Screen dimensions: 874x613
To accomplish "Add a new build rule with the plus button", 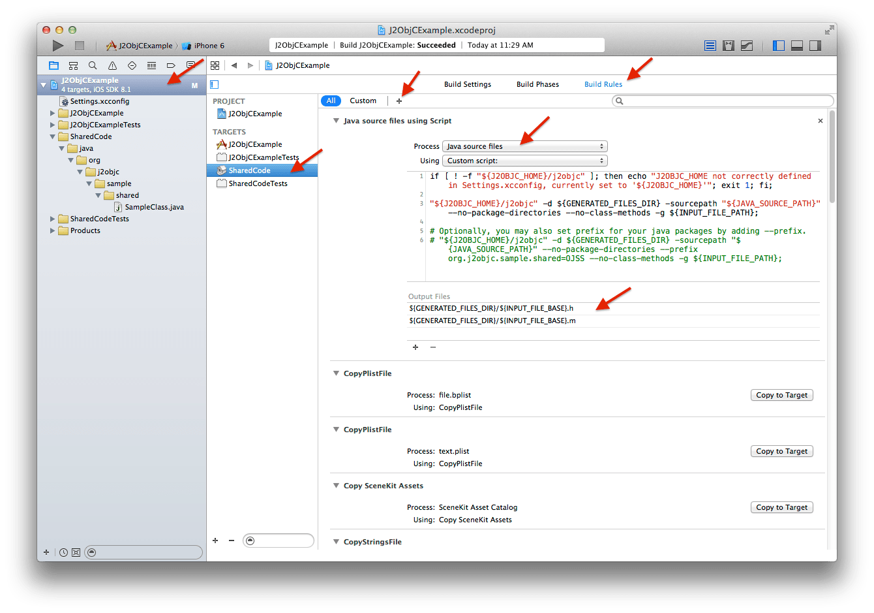I will (x=399, y=100).
